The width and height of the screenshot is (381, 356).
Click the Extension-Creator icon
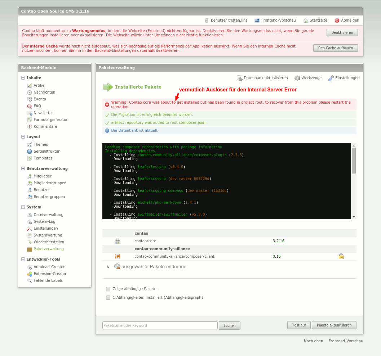[x=30, y=274]
